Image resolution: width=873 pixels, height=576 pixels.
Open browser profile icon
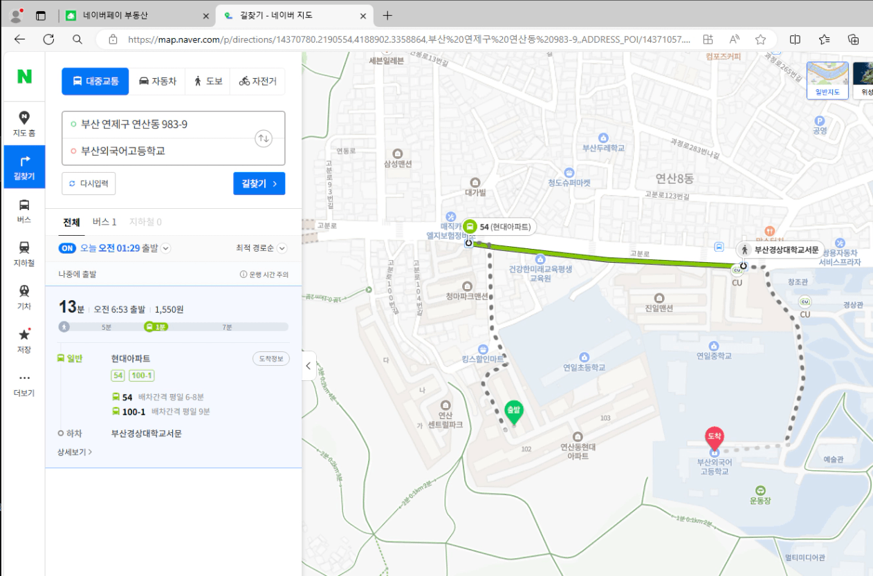point(15,15)
